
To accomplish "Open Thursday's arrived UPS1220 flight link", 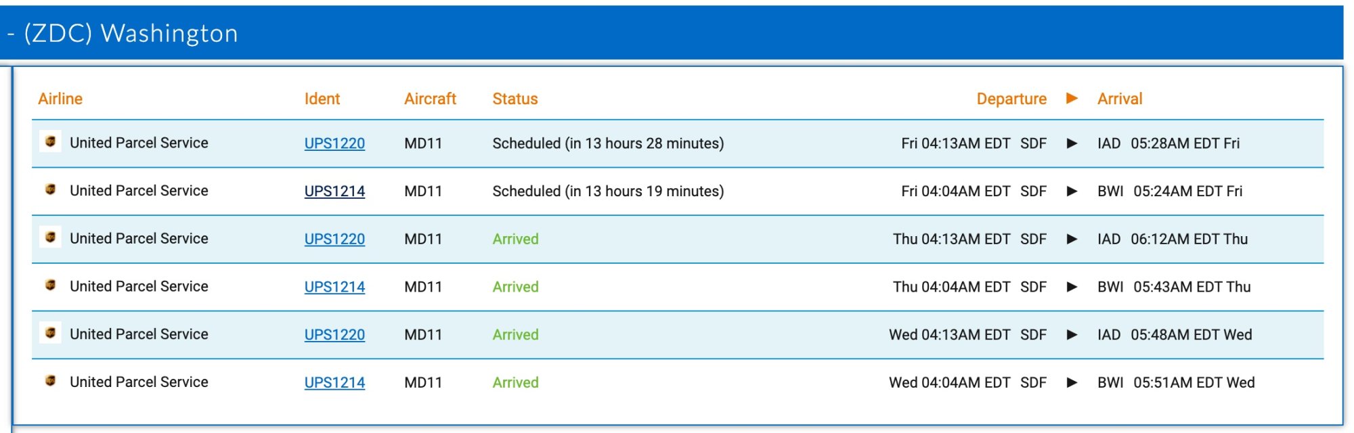I will 334,239.
